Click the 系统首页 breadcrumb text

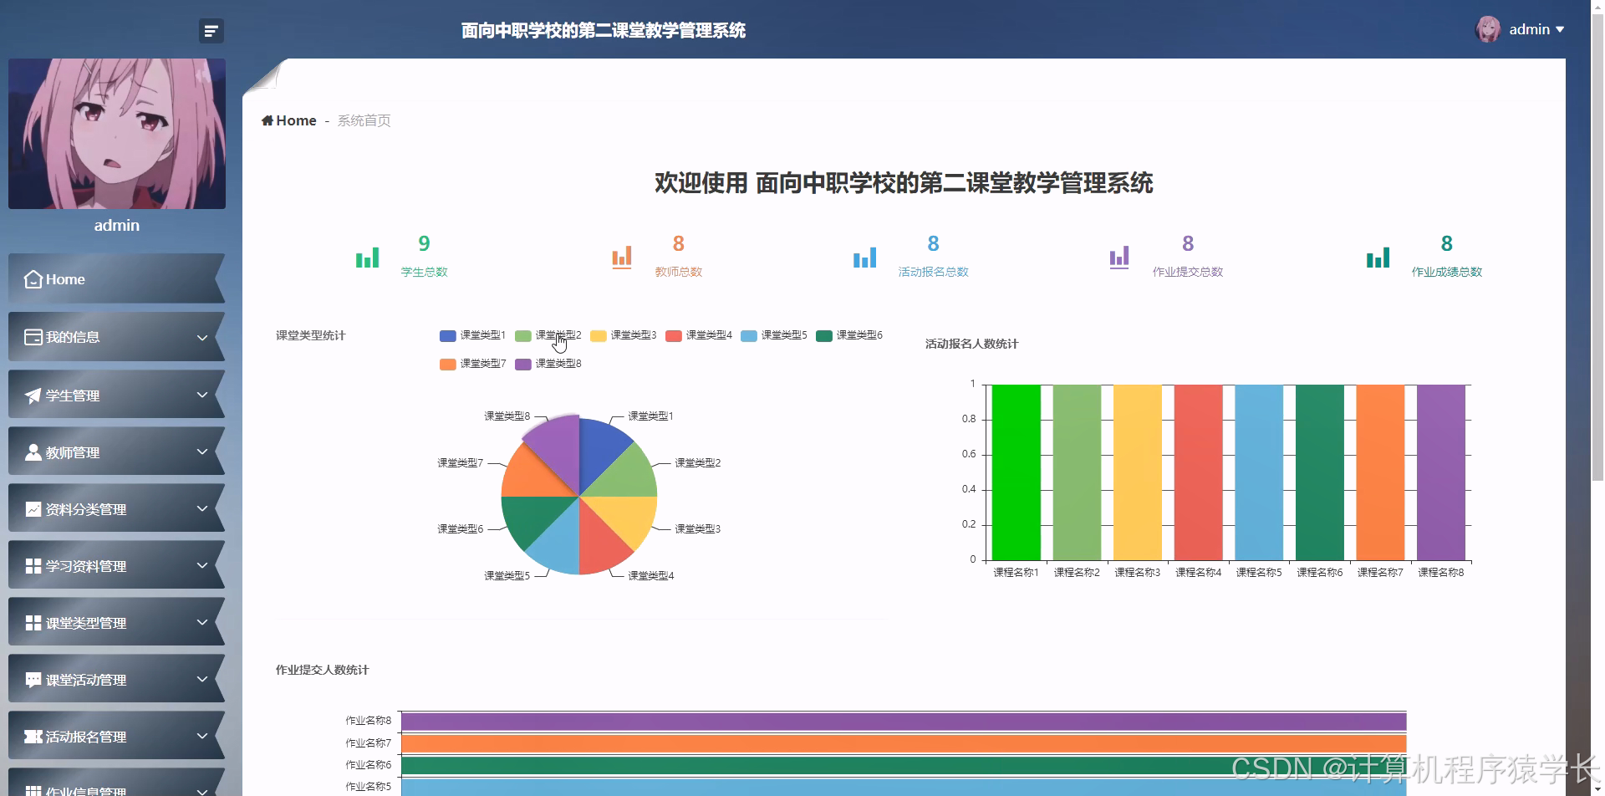[364, 120]
